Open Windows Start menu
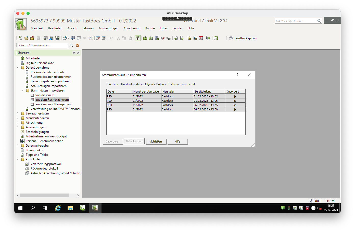This screenshot has width=355, height=232. point(20,208)
